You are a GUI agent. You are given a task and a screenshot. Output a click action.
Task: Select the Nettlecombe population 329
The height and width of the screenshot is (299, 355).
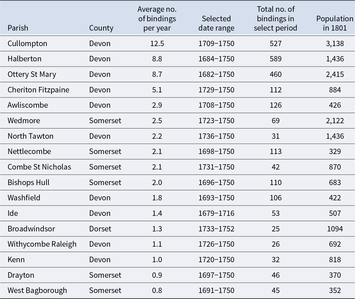coord(335,152)
